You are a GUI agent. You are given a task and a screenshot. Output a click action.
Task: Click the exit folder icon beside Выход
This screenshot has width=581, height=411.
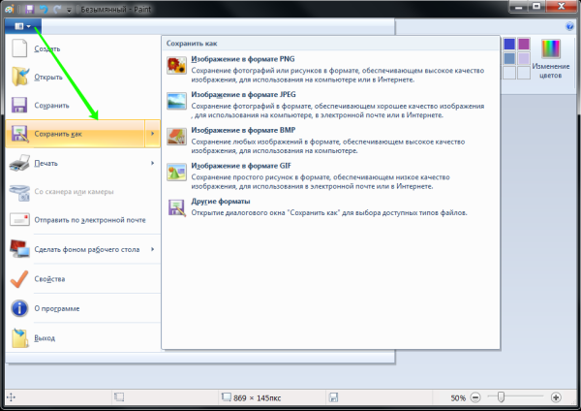(19, 338)
